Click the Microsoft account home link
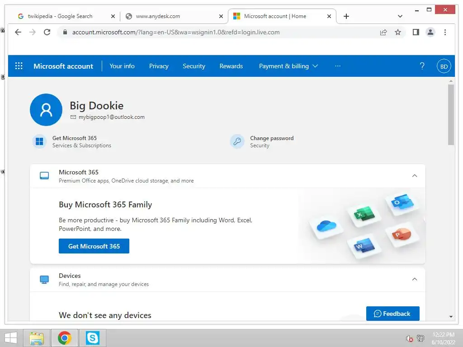Viewport: 463px width, 347px height. 63,66
